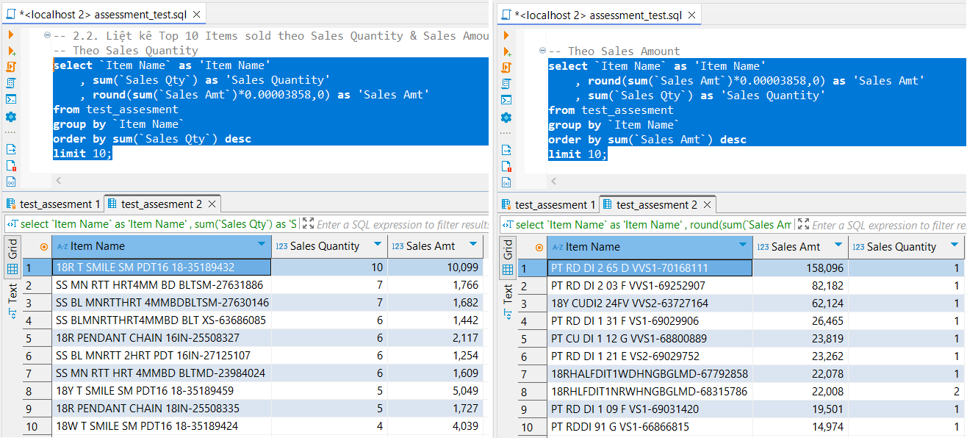The height and width of the screenshot is (438, 967).
Task: Execute the whole SQL script
Action: tap(10, 67)
